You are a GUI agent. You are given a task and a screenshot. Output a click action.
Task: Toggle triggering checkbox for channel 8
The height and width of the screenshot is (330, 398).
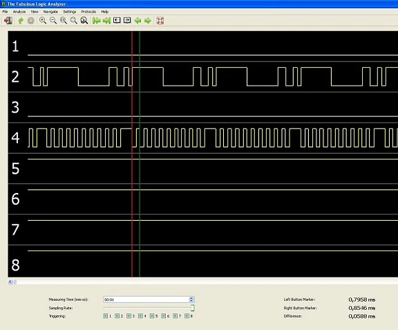(x=187, y=315)
